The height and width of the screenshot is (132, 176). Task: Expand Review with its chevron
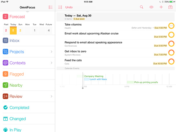pos(52,96)
